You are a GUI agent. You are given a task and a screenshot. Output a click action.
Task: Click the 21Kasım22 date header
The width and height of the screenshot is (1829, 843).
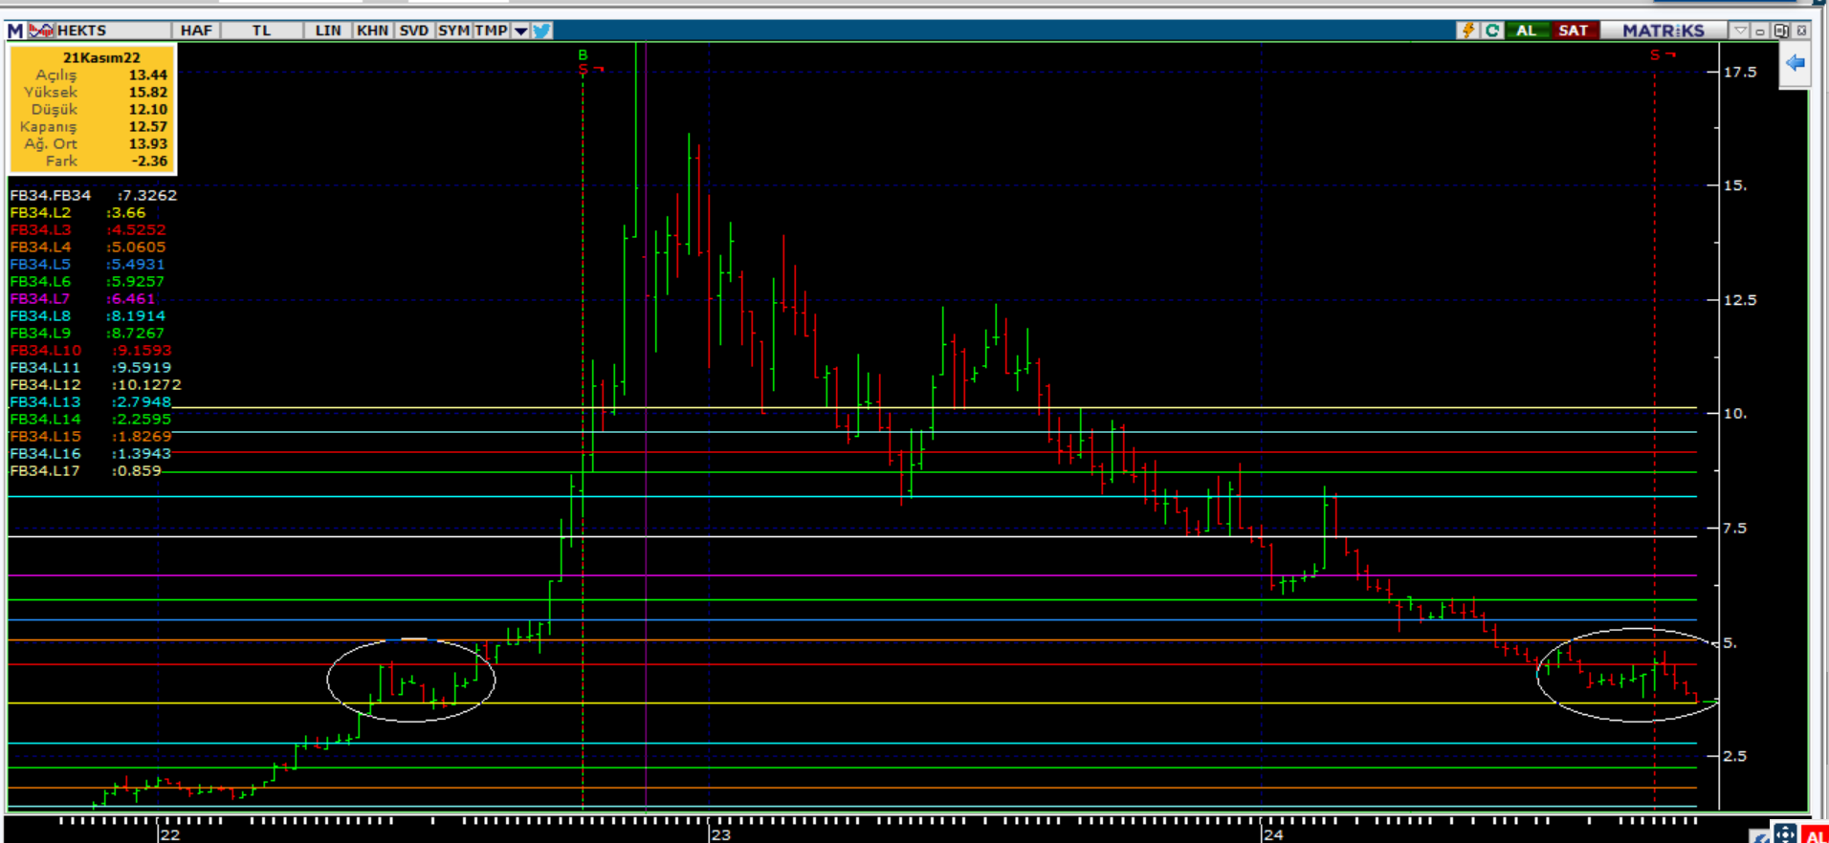click(101, 57)
